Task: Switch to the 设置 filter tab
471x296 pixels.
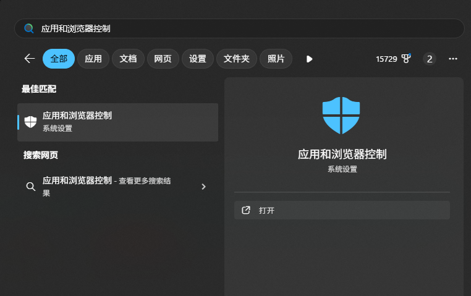Action: point(198,59)
